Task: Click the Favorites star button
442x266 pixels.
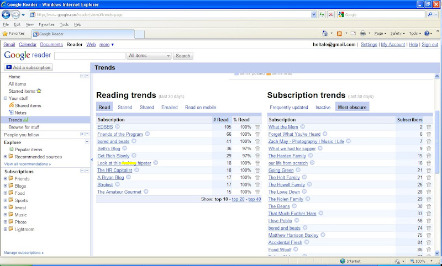Action: coord(14,34)
